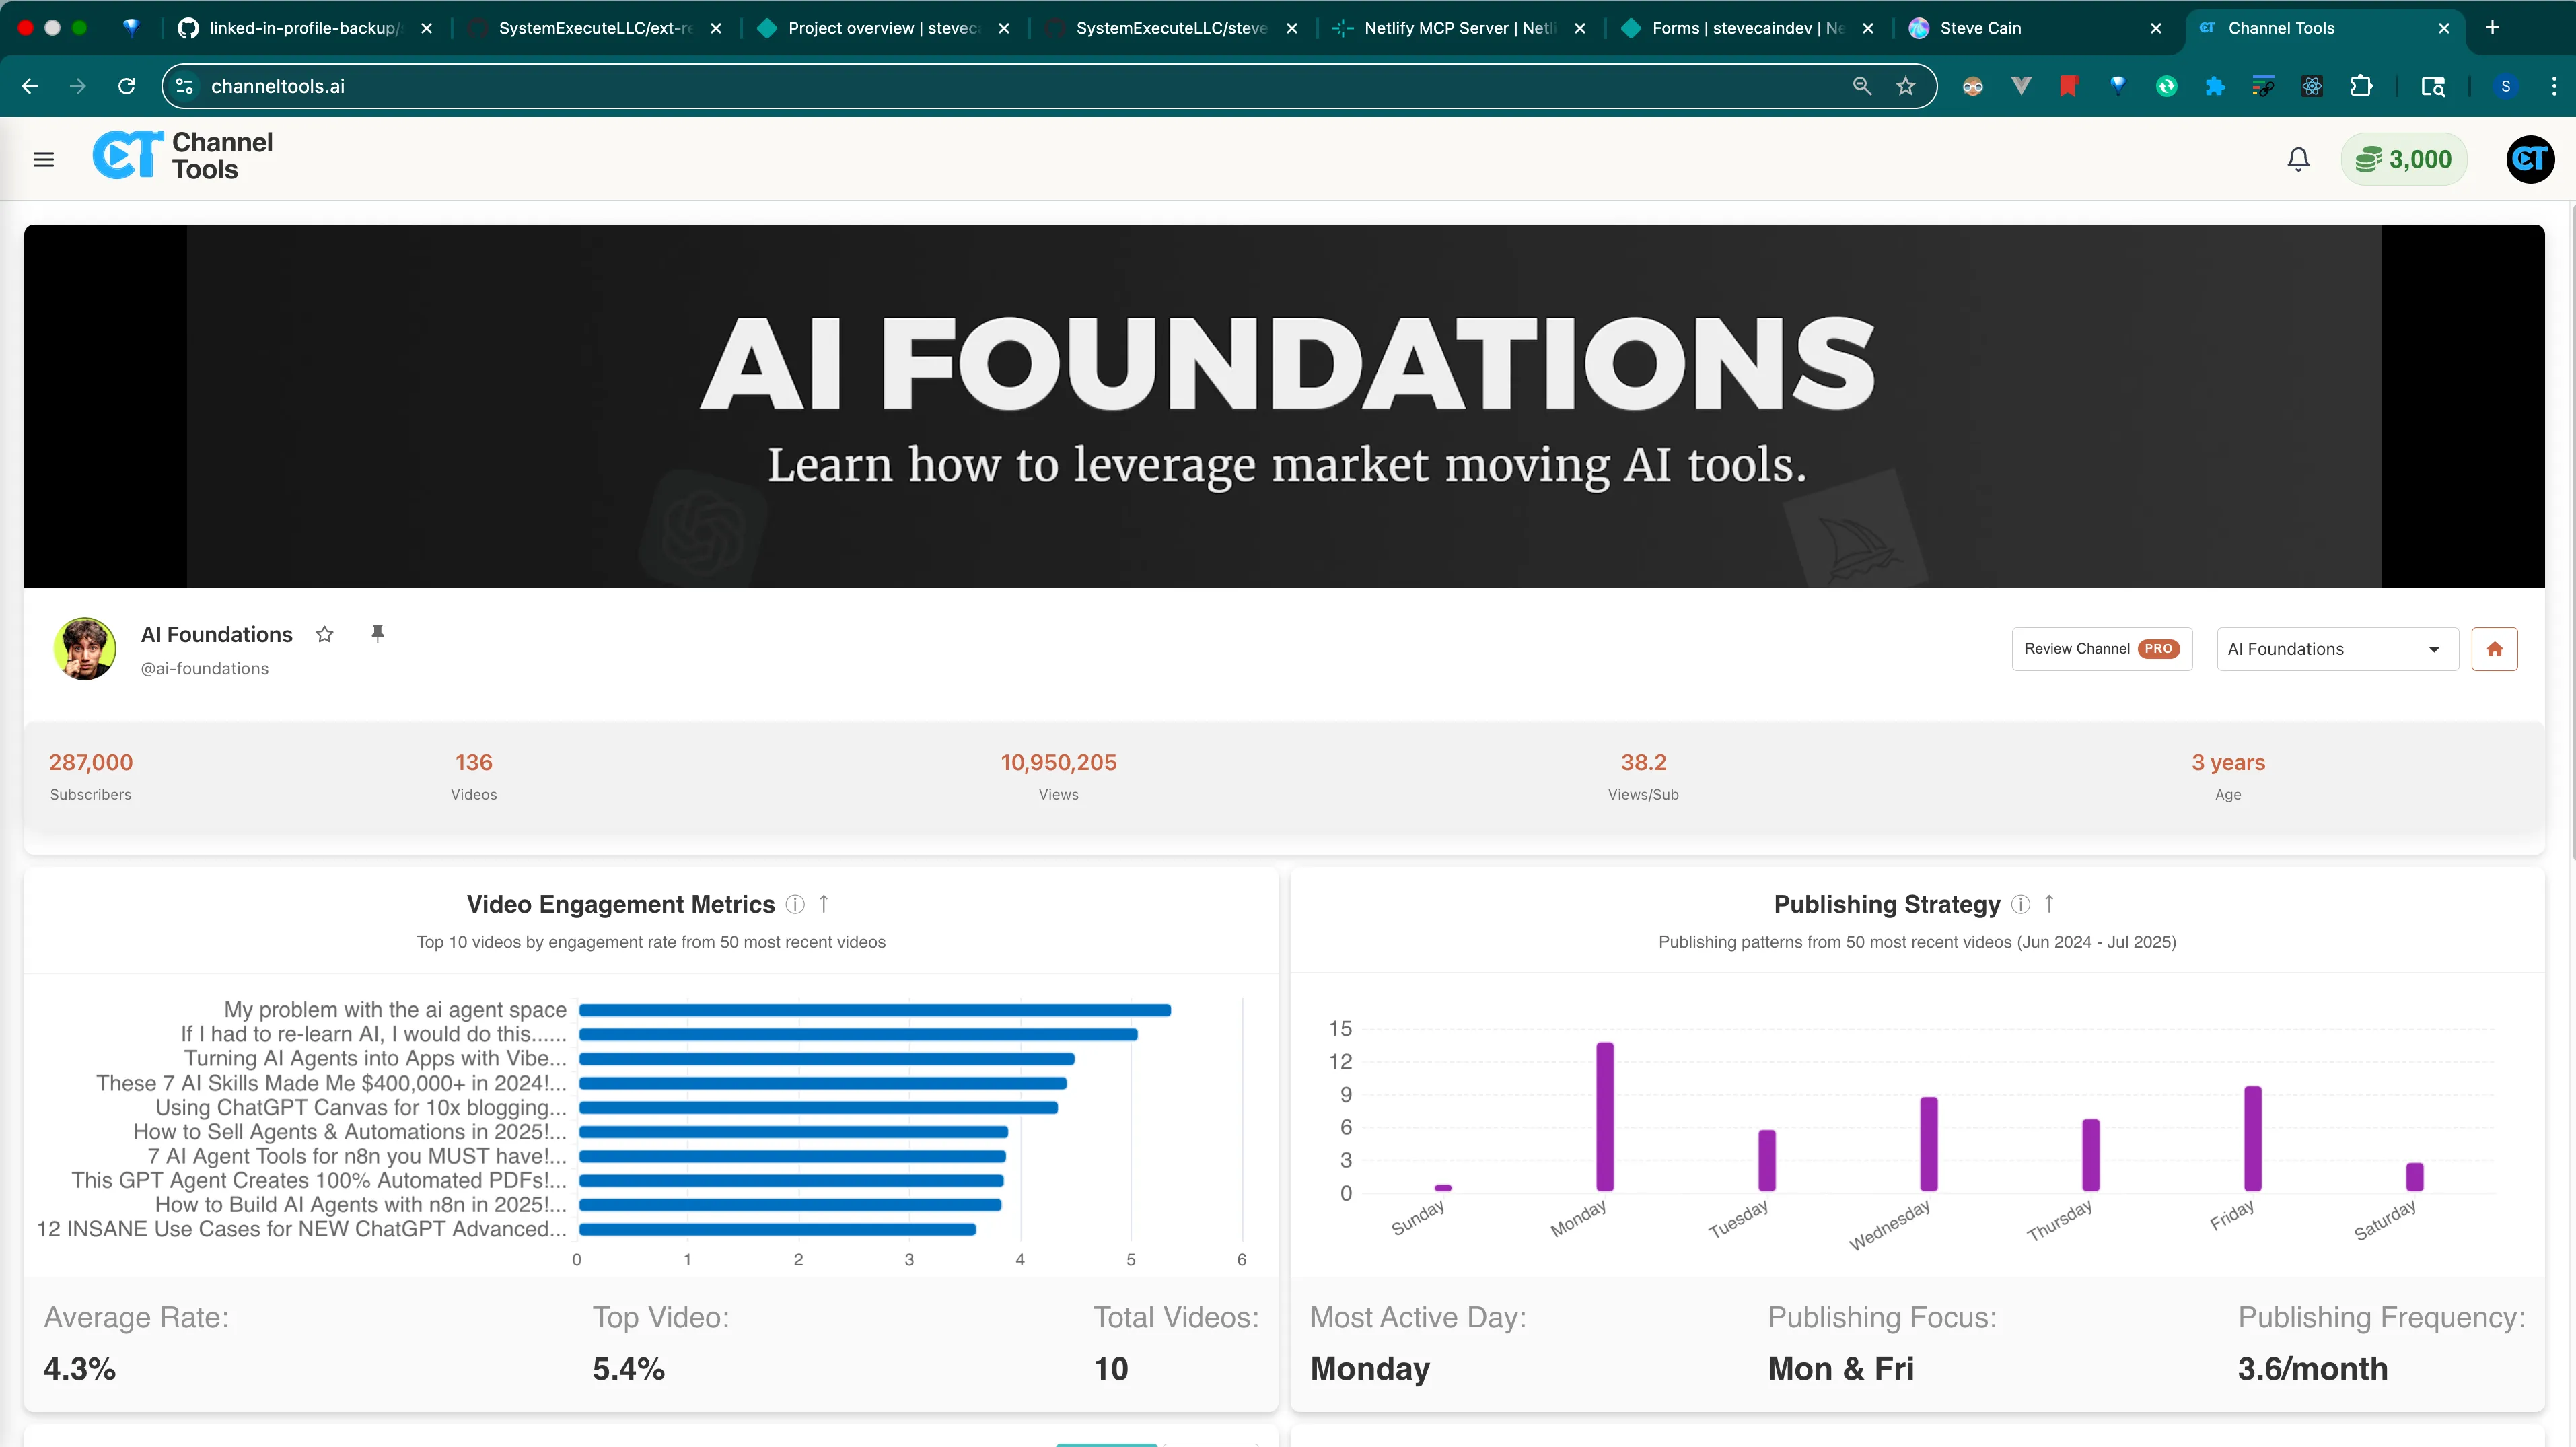
Task: Click the zoom magnifier in address bar
Action: (1861, 86)
